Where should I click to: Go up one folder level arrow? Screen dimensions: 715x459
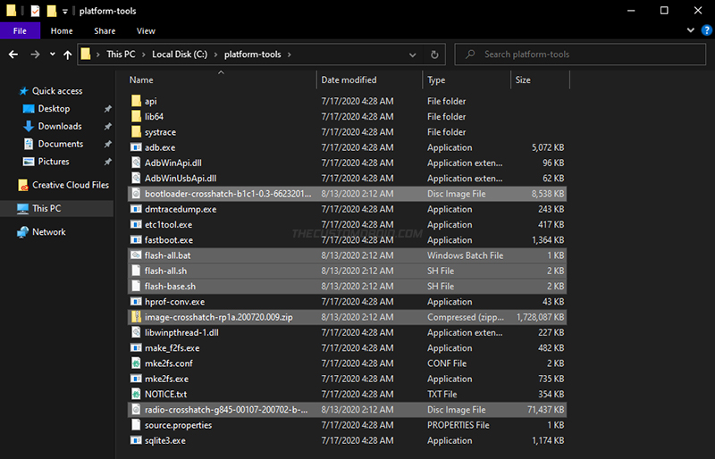pos(68,54)
